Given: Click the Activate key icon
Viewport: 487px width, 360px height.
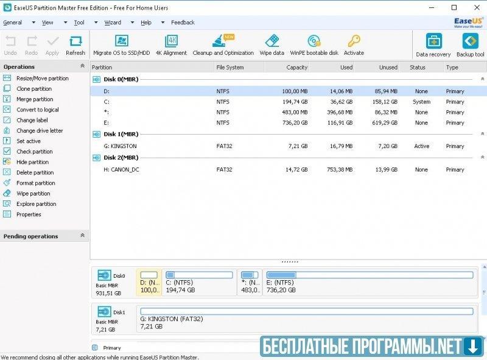Looking at the screenshot, I should (x=354, y=46).
